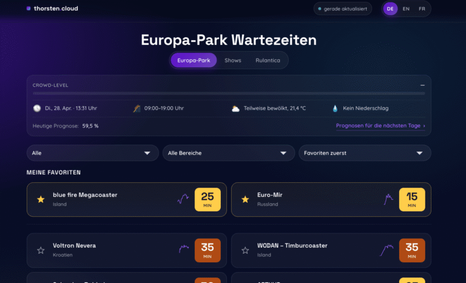Image resolution: width=466 pixels, height=283 pixels.
Task: Unfavorite Euro-Mir with the star
Action: [245, 199]
